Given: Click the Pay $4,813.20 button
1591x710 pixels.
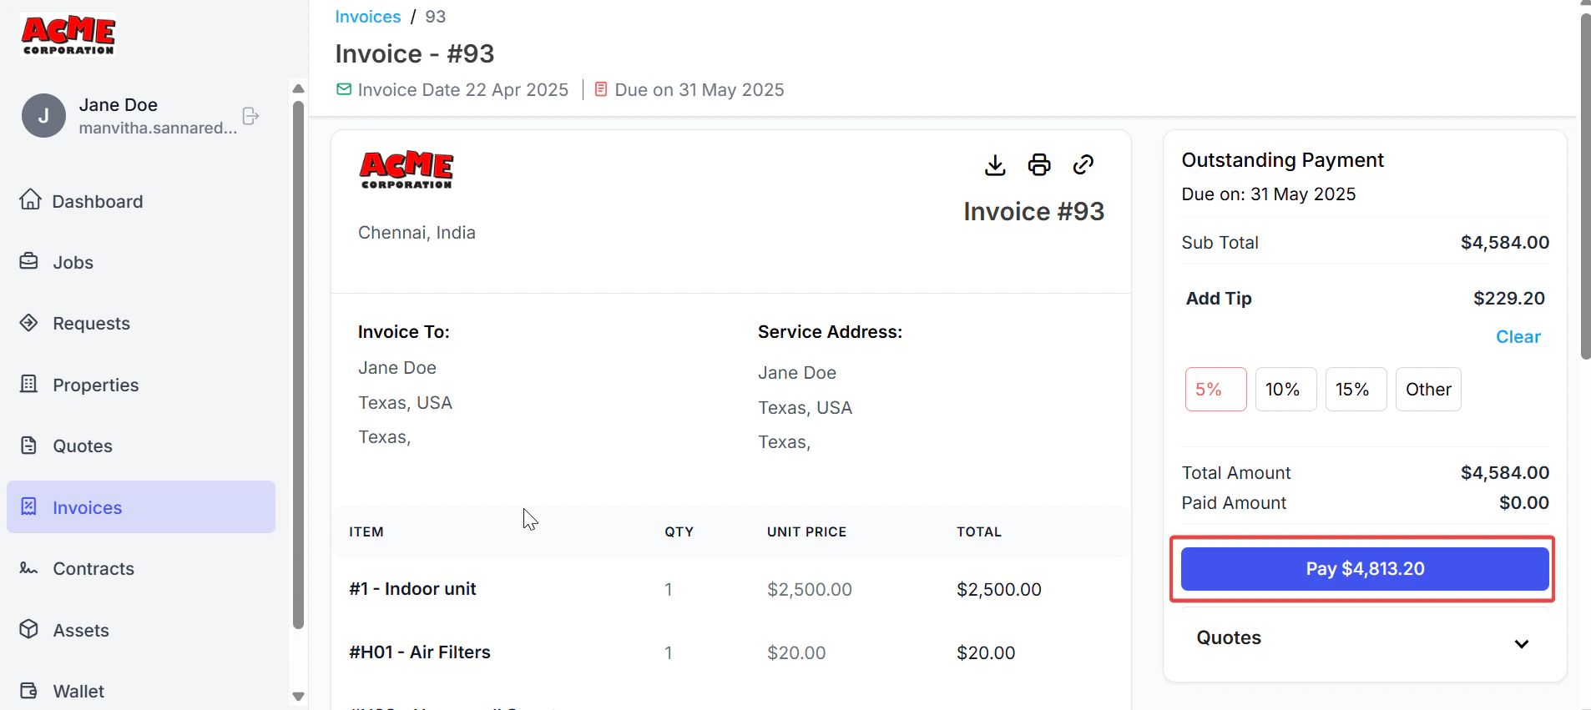Looking at the screenshot, I should (x=1365, y=569).
